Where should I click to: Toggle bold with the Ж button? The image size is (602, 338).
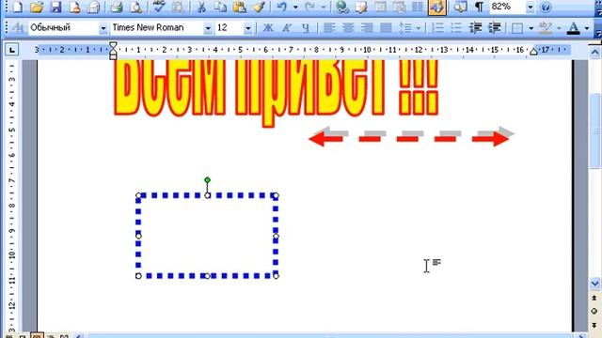(268, 27)
